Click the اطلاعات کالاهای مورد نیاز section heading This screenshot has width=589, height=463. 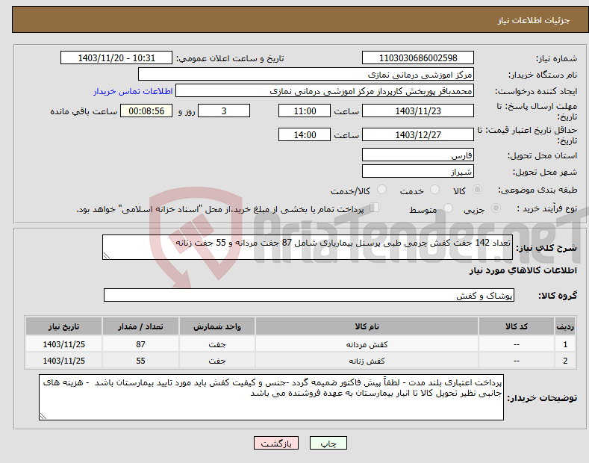point(523,270)
